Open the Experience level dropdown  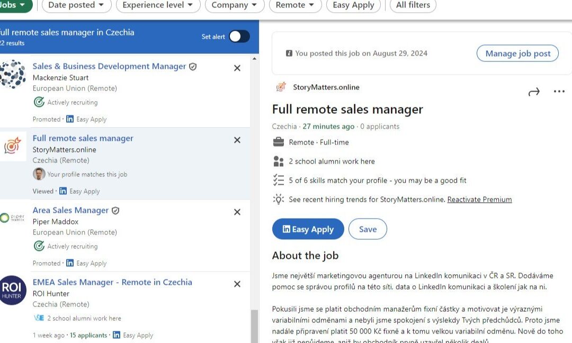click(157, 5)
